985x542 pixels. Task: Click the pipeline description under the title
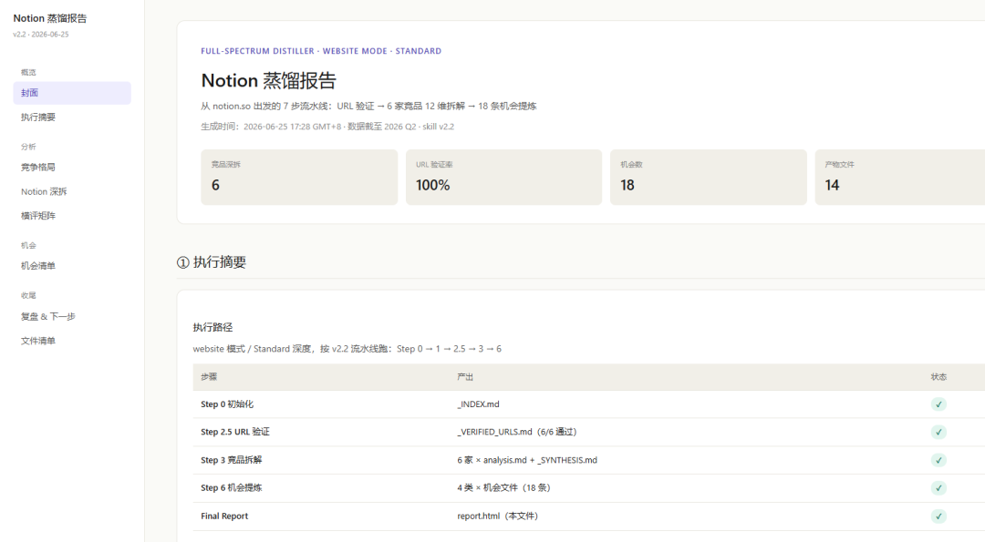tap(368, 106)
